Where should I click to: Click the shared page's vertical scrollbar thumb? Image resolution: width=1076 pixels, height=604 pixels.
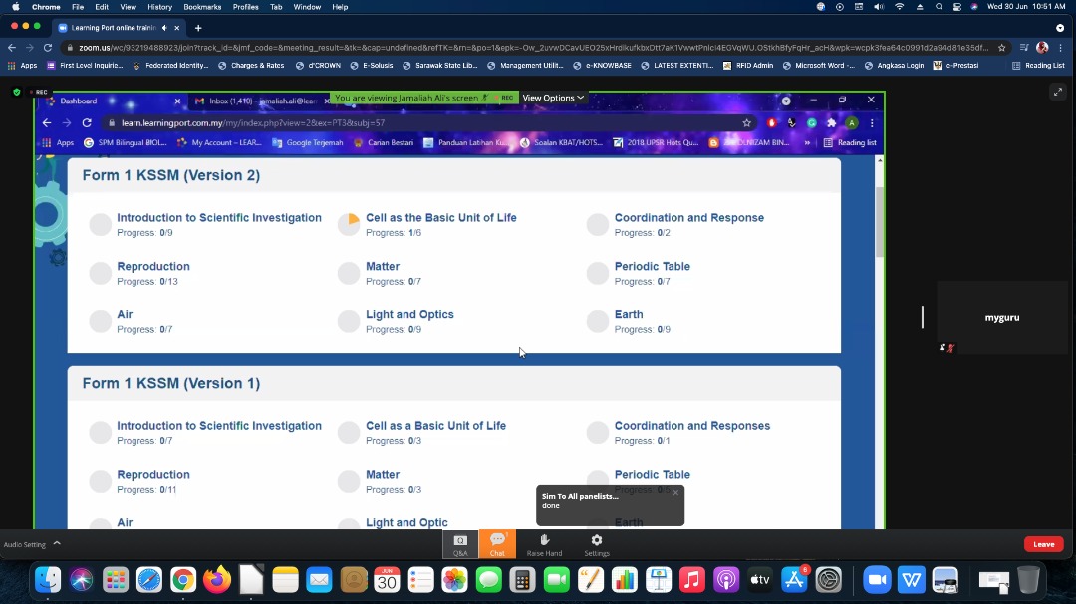(x=880, y=221)
